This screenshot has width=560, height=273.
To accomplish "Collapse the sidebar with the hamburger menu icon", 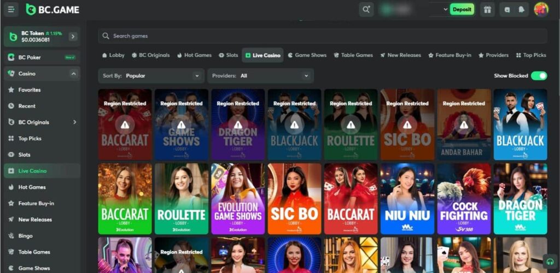I will (11, 9).
